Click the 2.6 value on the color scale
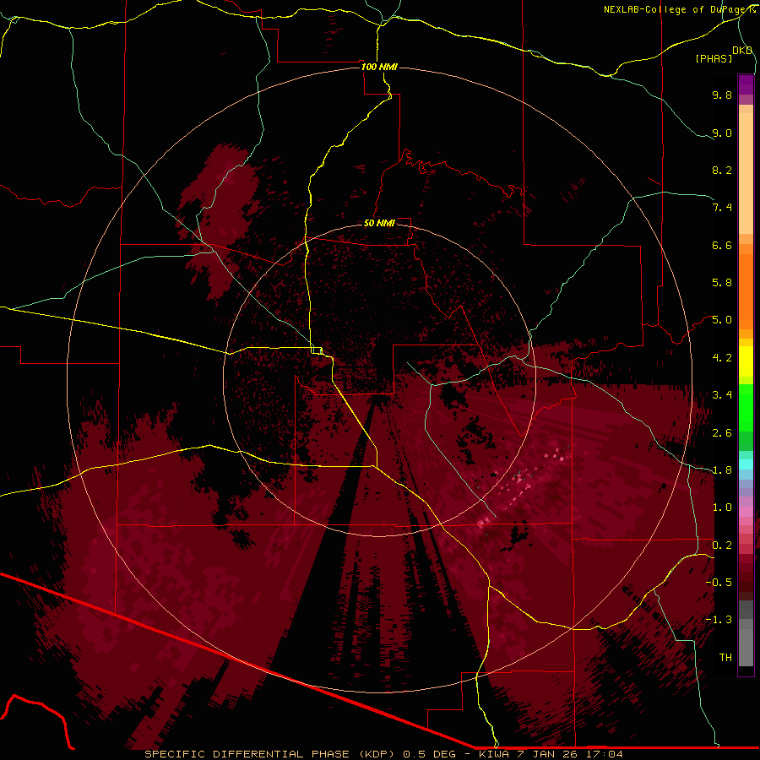Screen dimensions: 760x760 [x=722, y=433]
